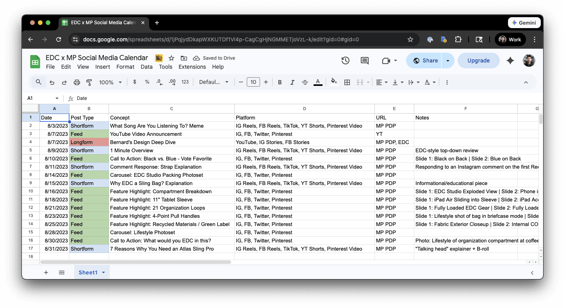565x308 pixels.
Task: Open Gemini sparkle in Sheets header
Action: 510,61
